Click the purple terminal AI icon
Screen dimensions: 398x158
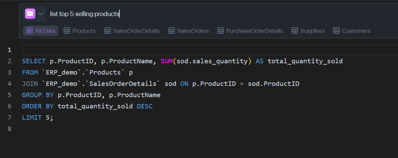[30, 14]
